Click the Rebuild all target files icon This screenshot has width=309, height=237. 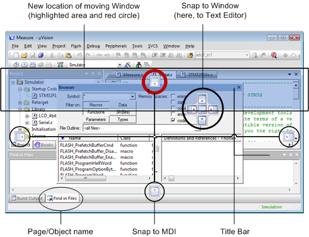click(33, 65)
